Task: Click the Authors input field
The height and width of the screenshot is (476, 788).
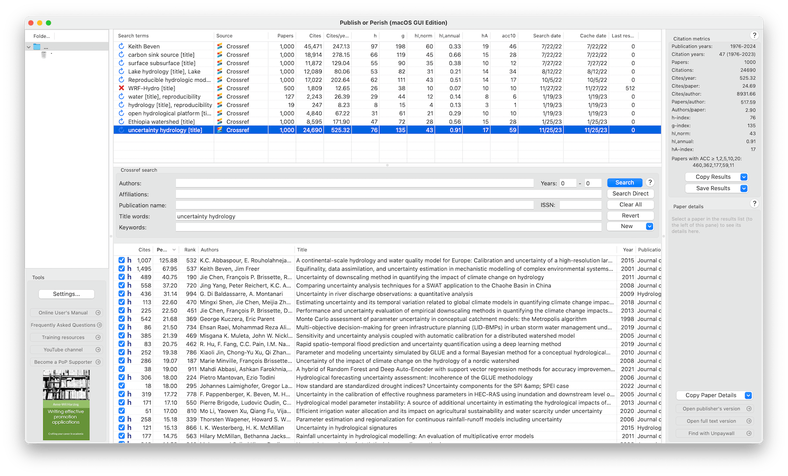Action: pyautogui.click(x=355, y=183)
